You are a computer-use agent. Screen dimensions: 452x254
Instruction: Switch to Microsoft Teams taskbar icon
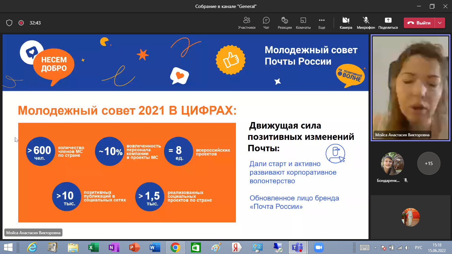[x=297, y=247]
